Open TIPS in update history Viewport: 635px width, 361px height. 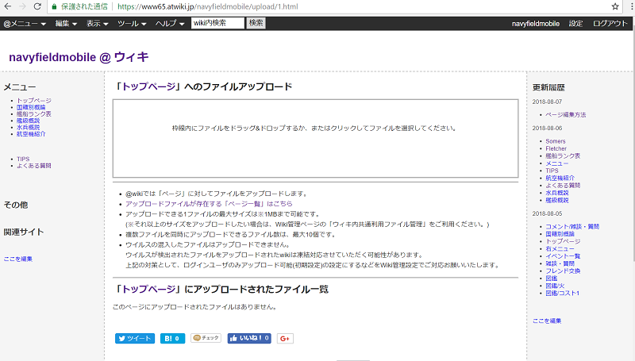point(552,171)
